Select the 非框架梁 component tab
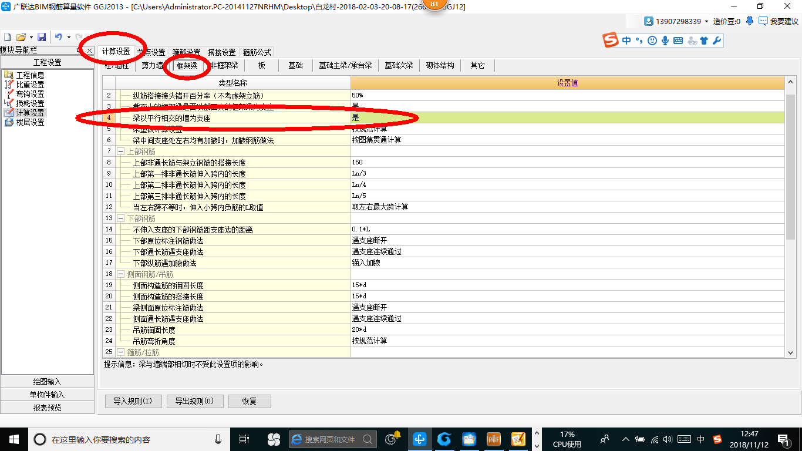The image size is (802, 451). [224, 65]
